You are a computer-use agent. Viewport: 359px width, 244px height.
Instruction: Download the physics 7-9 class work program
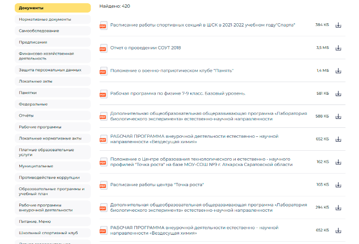pos(338,94)
